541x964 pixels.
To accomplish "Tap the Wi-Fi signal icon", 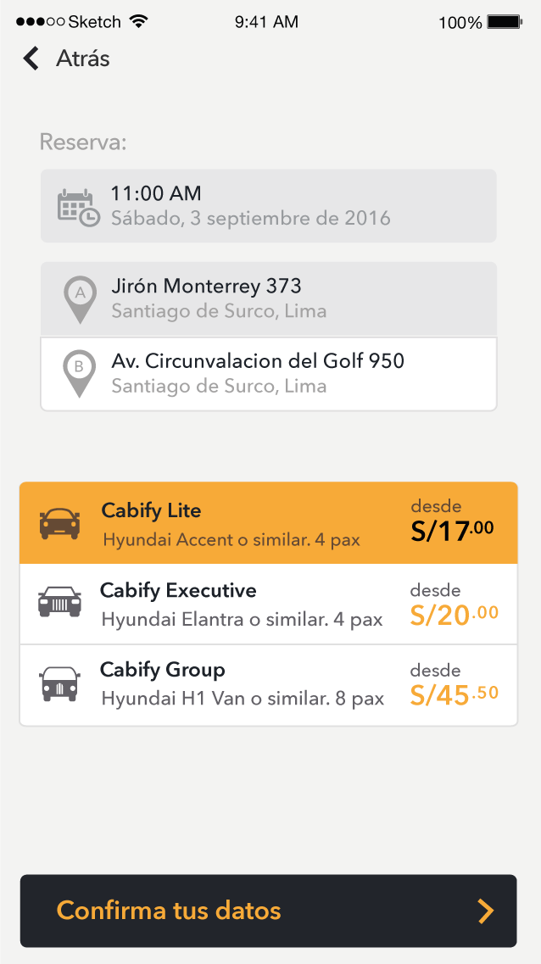I will coord(140,21).
